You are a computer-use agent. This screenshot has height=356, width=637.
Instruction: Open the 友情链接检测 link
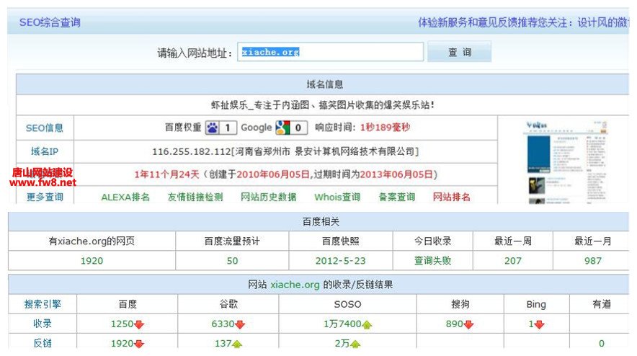pyautogui.click(x=195, y=197)
